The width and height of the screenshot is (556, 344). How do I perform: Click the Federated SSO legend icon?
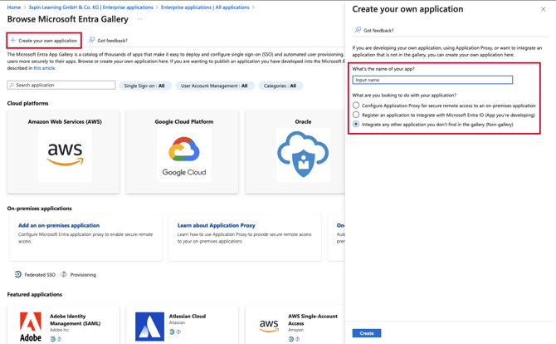coord(17,274)
